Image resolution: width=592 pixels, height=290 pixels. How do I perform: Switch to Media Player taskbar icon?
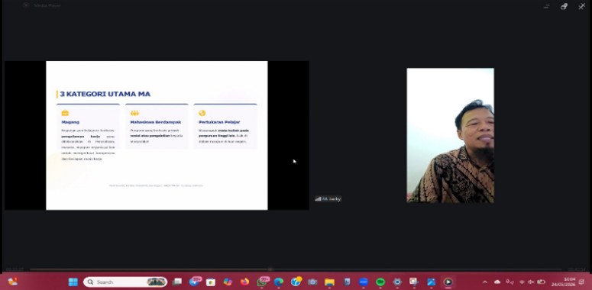pos(448,282)
